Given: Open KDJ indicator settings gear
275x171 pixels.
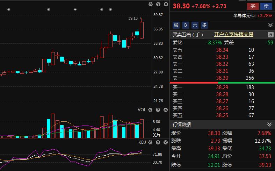Looking at the screenshot, I should point(150,142).
